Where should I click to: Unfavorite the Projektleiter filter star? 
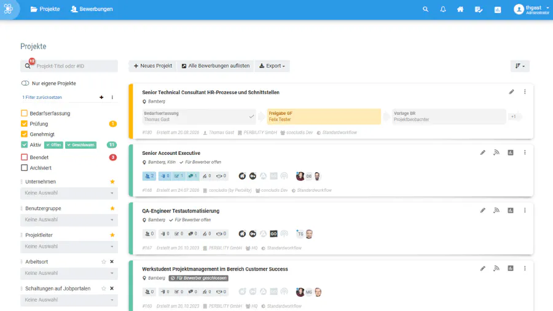point(112,235)
